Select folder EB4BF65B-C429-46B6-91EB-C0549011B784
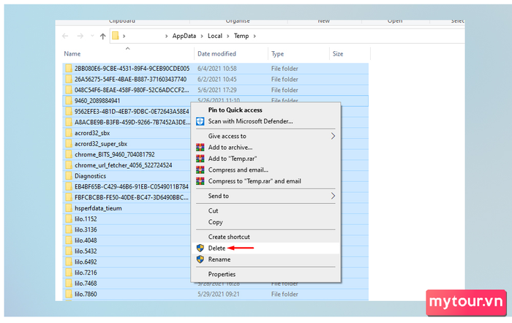Screen dimensions: 512x323 pos(132,187)
